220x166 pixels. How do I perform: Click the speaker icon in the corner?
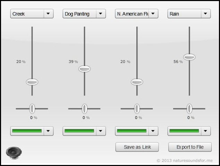pos(13,152)
